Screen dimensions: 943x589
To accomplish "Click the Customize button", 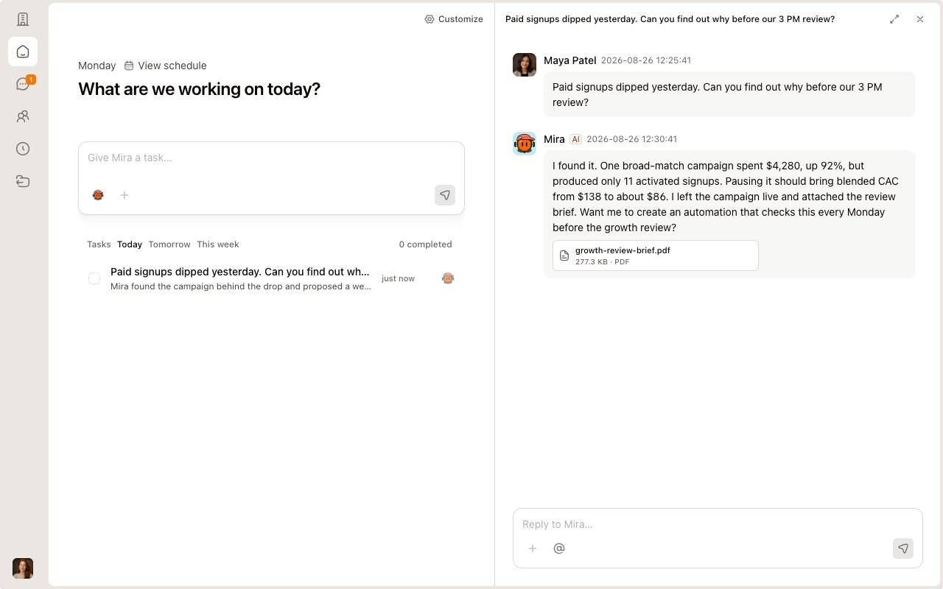I will point(454,19).
